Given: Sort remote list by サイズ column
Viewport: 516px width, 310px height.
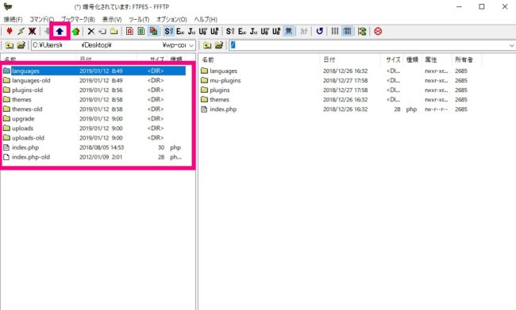Looking at the screenshot, I should point(392,59).
